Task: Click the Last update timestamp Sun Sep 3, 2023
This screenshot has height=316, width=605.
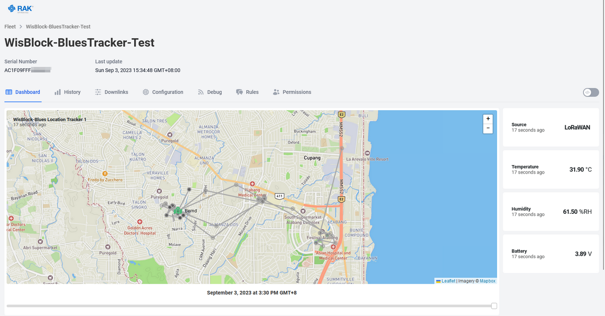Action: click(138, 70)
